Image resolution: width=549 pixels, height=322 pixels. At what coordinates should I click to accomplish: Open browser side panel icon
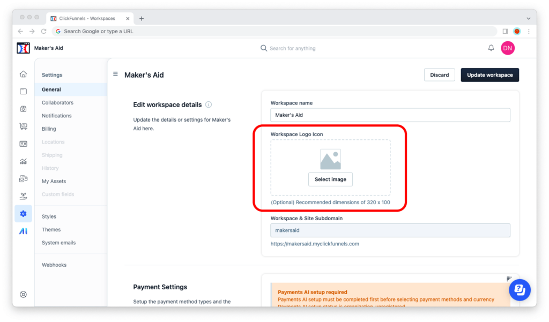(x=505, y=31)
